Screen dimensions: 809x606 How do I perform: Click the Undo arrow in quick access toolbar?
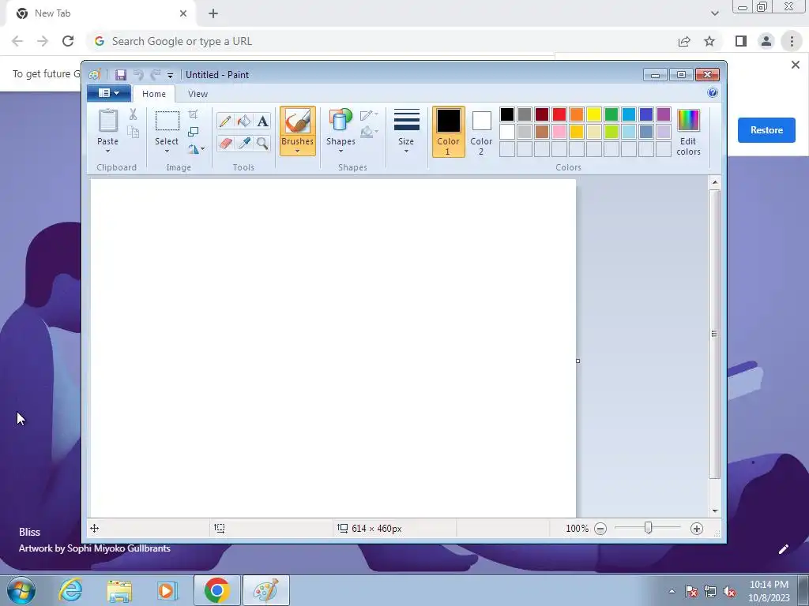(x=138, y=75)
